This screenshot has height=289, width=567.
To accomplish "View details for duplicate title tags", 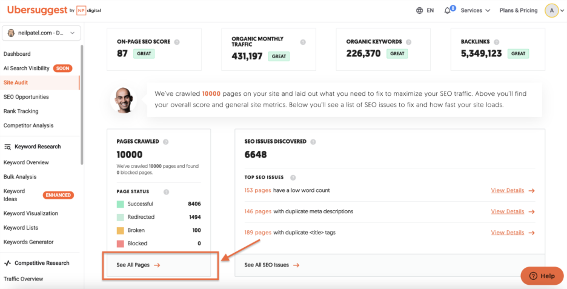I will tap(508, 233).
